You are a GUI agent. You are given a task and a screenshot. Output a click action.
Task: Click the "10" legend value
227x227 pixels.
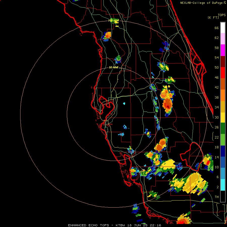217,167
